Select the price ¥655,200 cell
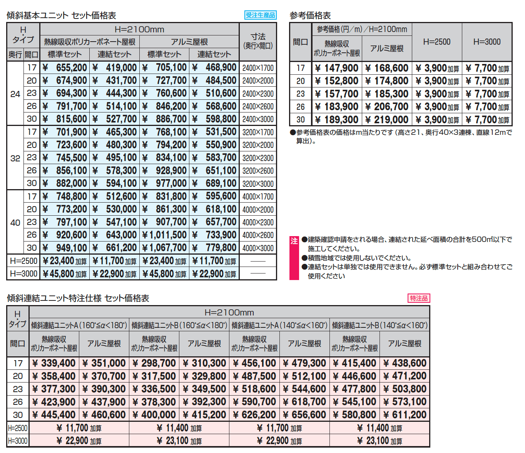Viewport: 525px width, 453px height. click(64, 67)
